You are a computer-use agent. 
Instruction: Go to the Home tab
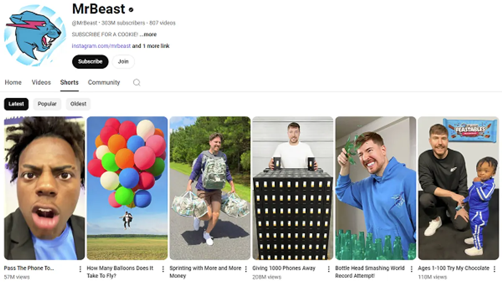pos(13,82)
